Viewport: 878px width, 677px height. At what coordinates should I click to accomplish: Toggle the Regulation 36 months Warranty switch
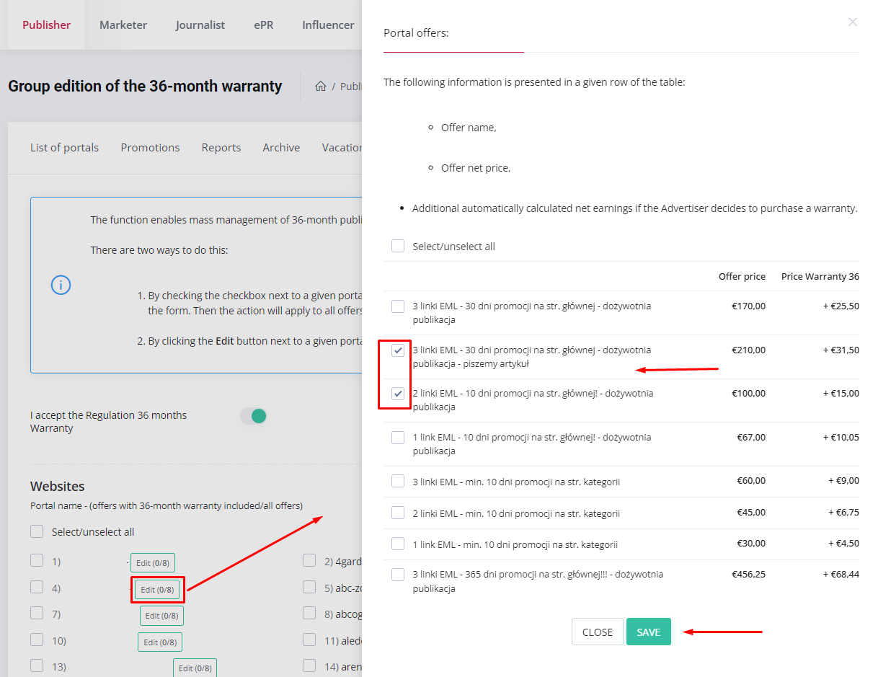tap(254, 416)
